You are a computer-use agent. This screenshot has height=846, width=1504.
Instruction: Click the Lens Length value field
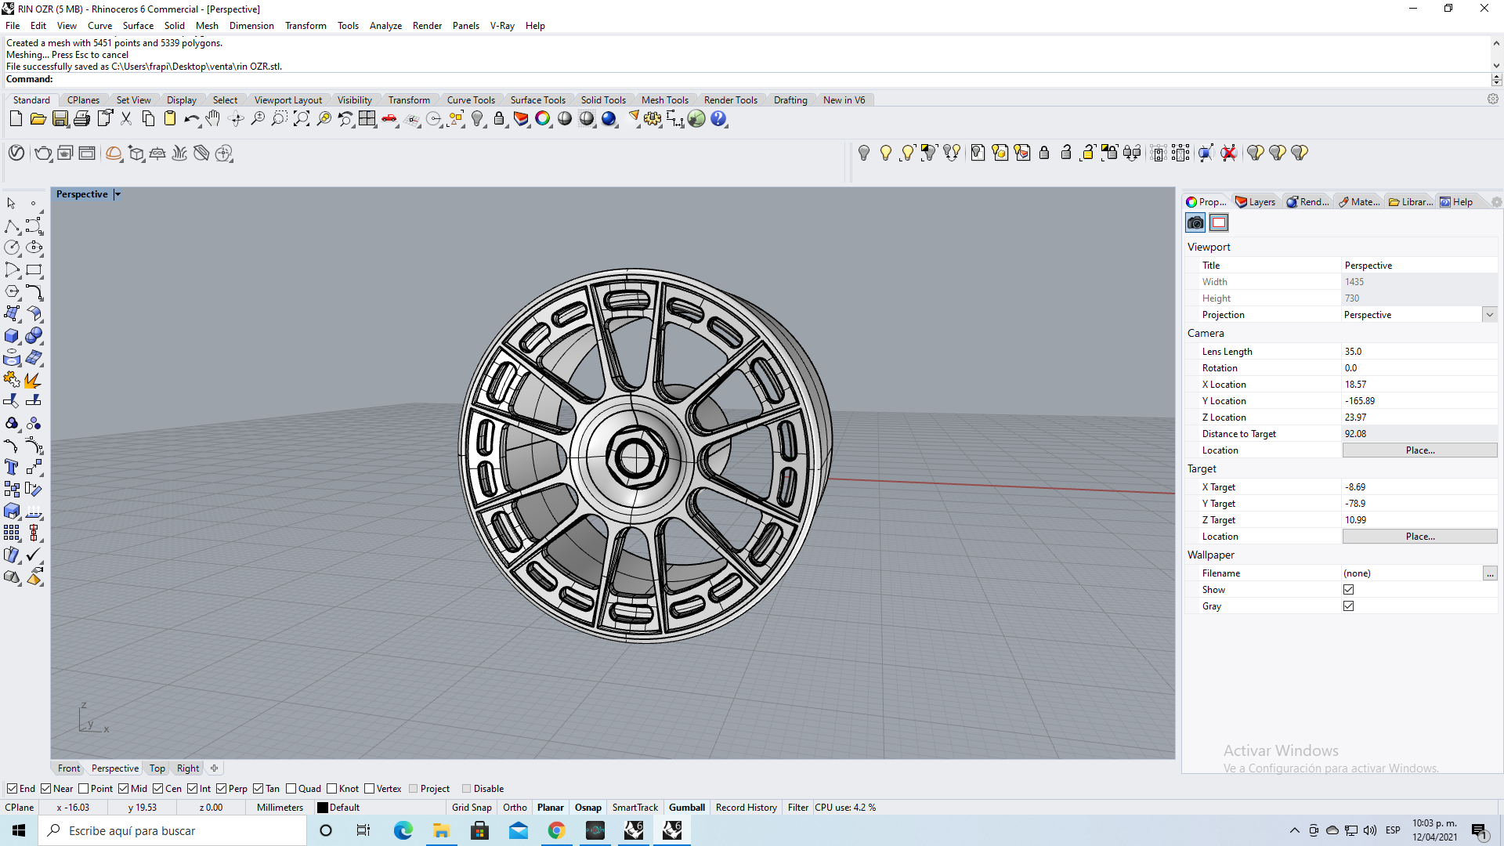point(1419,352)
